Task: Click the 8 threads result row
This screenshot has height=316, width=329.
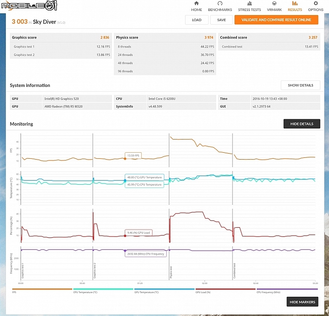Action: pos(165,47)
